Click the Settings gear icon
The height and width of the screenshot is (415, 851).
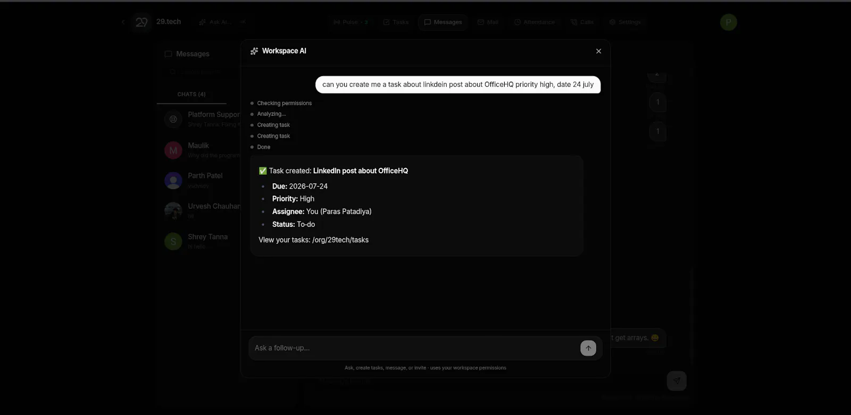point(612,22)
